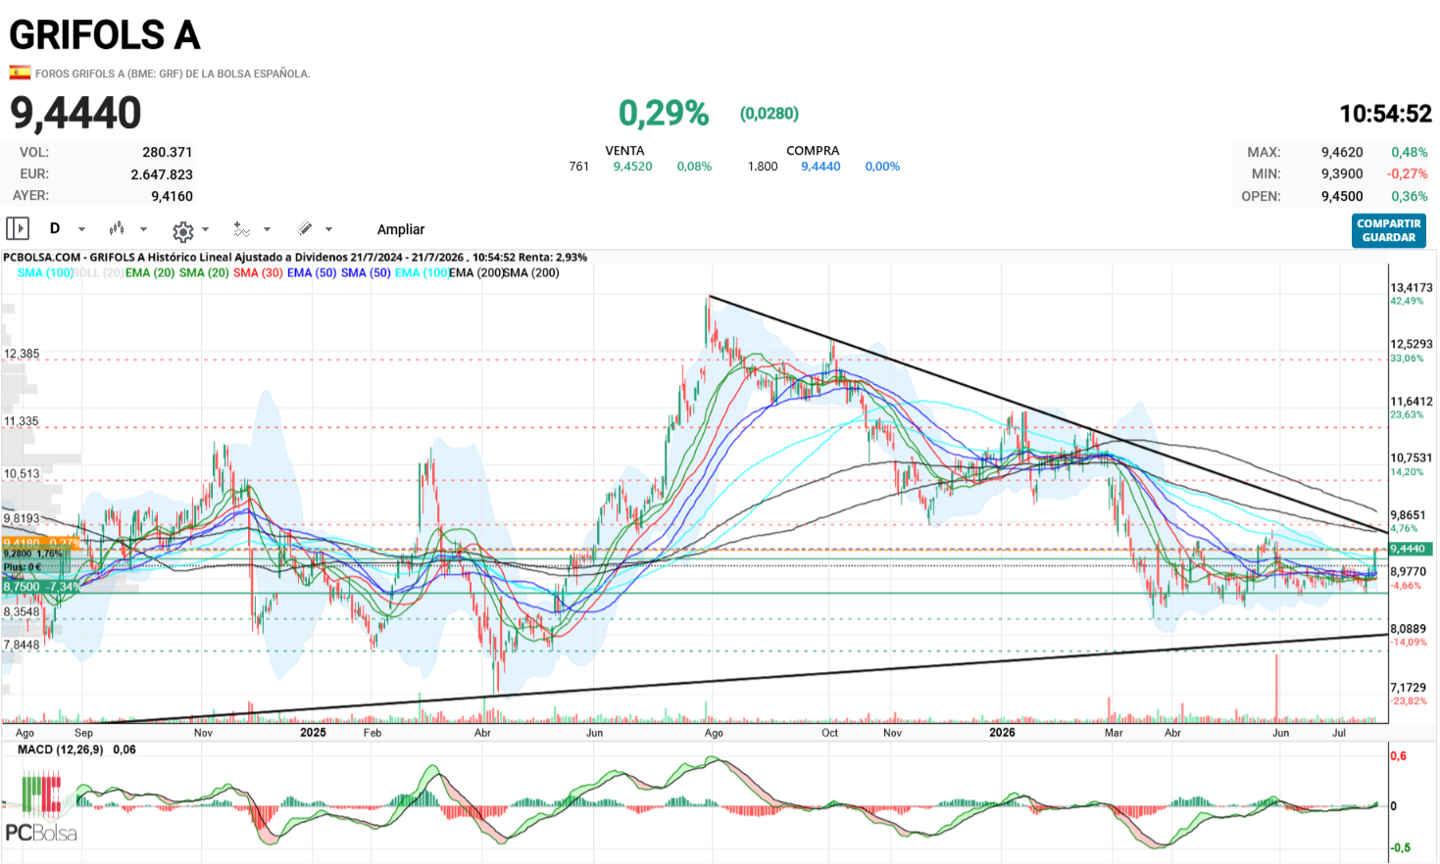Open the candlestick chart type icon
This screenshot has height=864, width=1440.
click(117, 228)
